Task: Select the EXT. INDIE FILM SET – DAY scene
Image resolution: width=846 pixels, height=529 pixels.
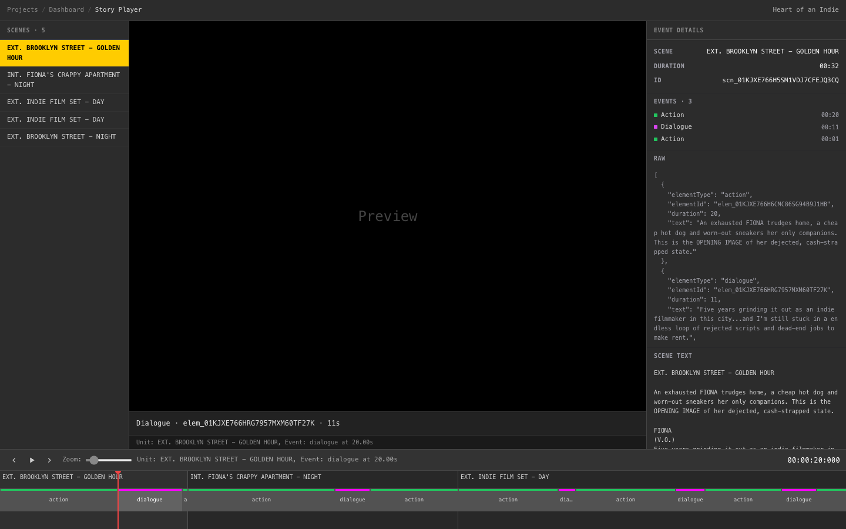Action: (56, 102)
